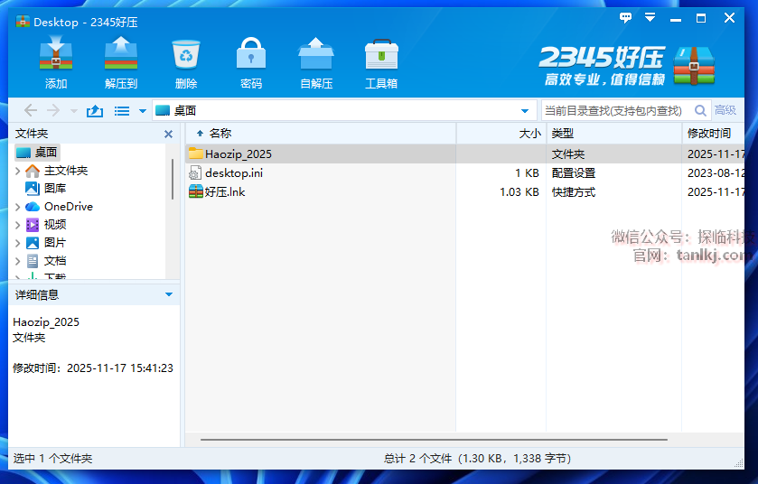Click the folder tree vertical scrollbar

pyautogui.click(x=173, y=179)
